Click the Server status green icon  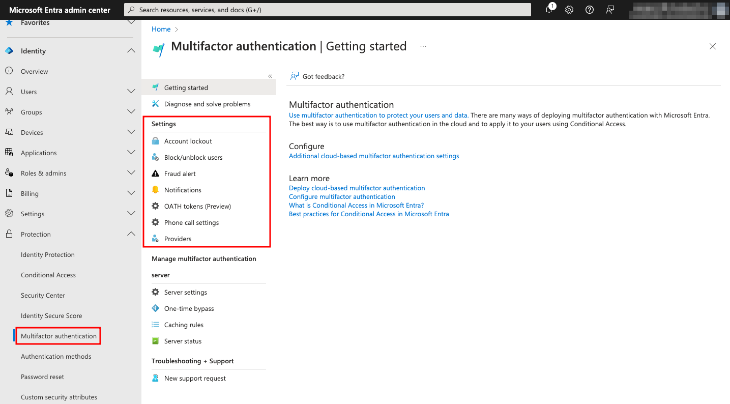pyautogui.click(x=156, y=341)
